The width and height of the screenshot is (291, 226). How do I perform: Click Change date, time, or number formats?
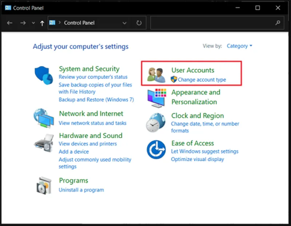tap(205, 127)
